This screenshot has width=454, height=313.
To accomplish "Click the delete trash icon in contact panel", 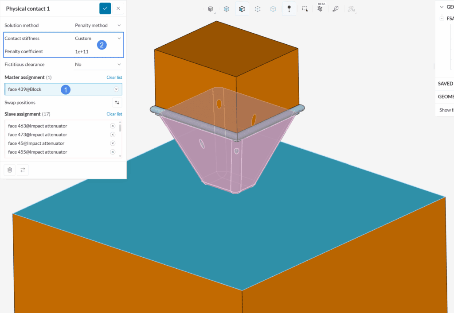I will [10, 170].
